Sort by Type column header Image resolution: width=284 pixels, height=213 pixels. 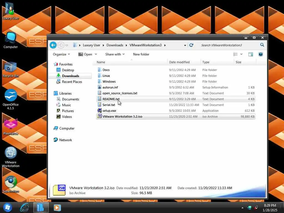pyautogui.click(x=217, y=62)
